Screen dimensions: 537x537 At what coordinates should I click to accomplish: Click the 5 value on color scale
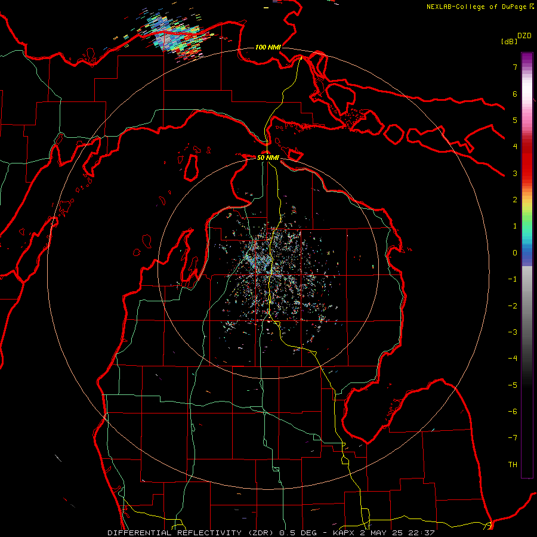[x=515, y=120]
